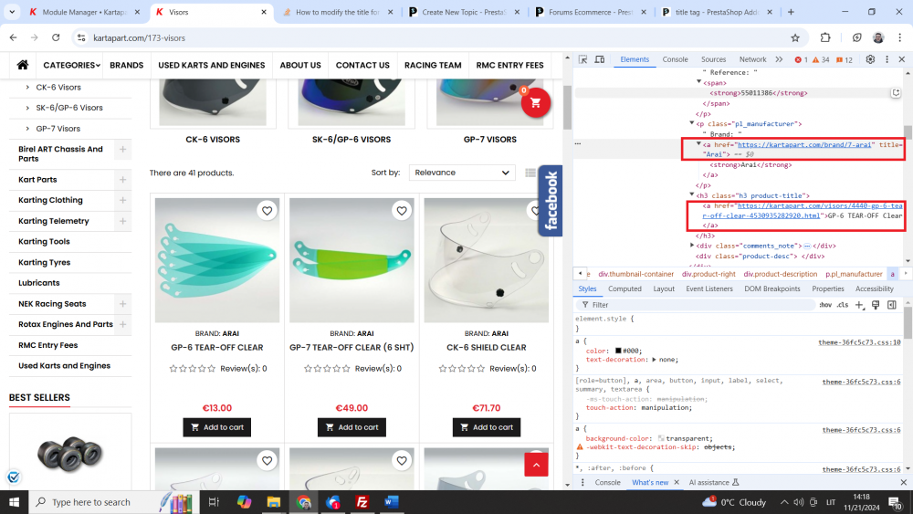Image resolution: width=913 pixels, height=514 pixels.
Task: Open CONTACT US navigation link
Action: pyautogui.click(x=362, y=65)
